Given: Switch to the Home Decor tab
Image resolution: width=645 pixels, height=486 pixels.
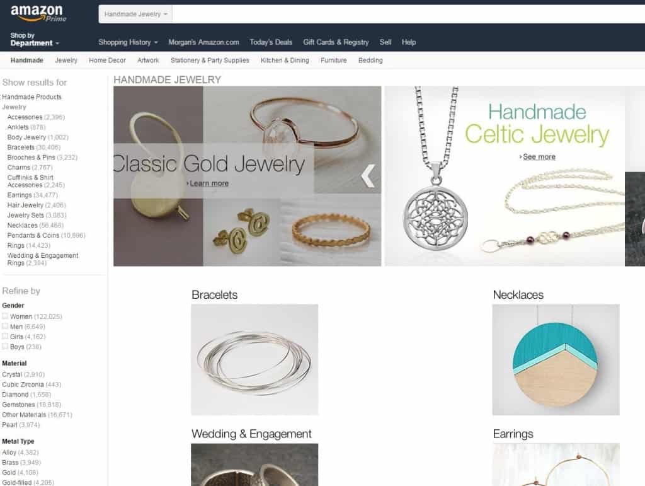Looking at the screenshot, I should (x=107, y=60).
